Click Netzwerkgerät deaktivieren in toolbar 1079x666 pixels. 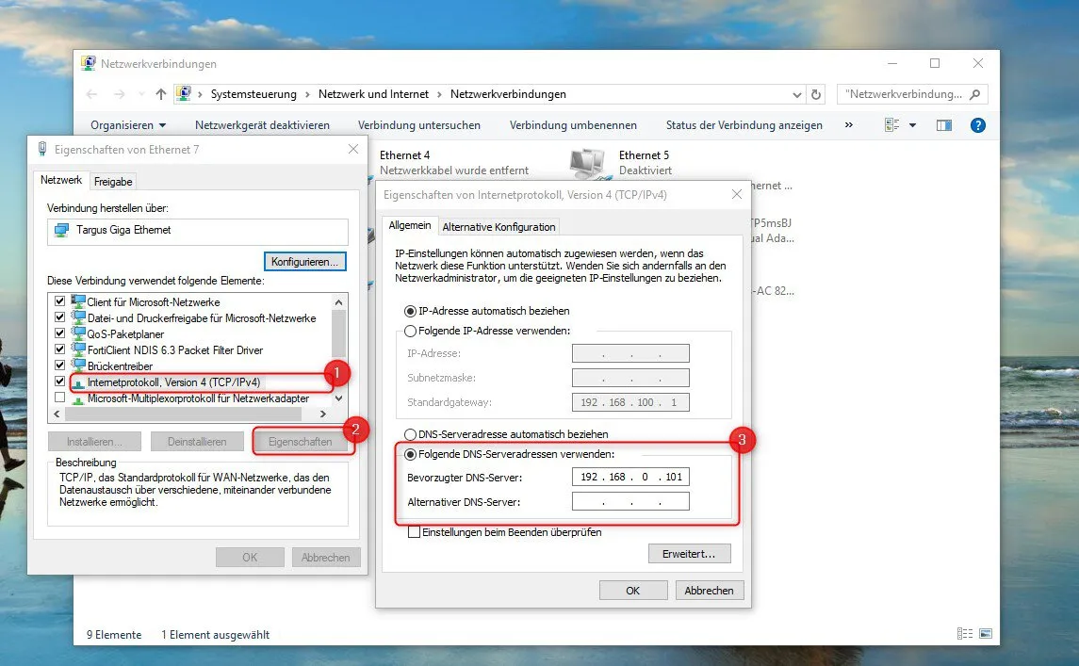[262, 125]
